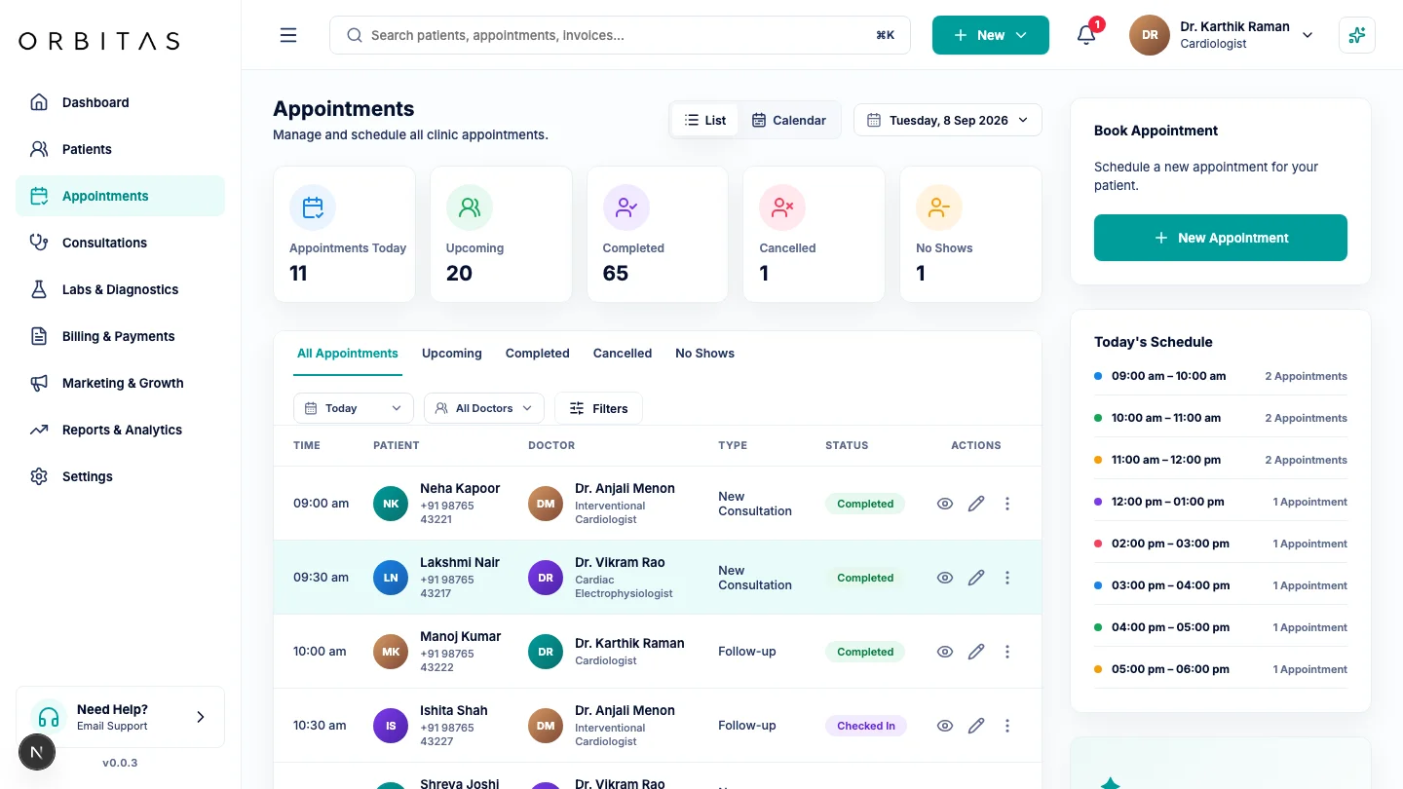The height and width of the screenshot is (789, 1403).
Task: Open more actions for Lakshmi Nair
Action: [x=1007, y=578]
